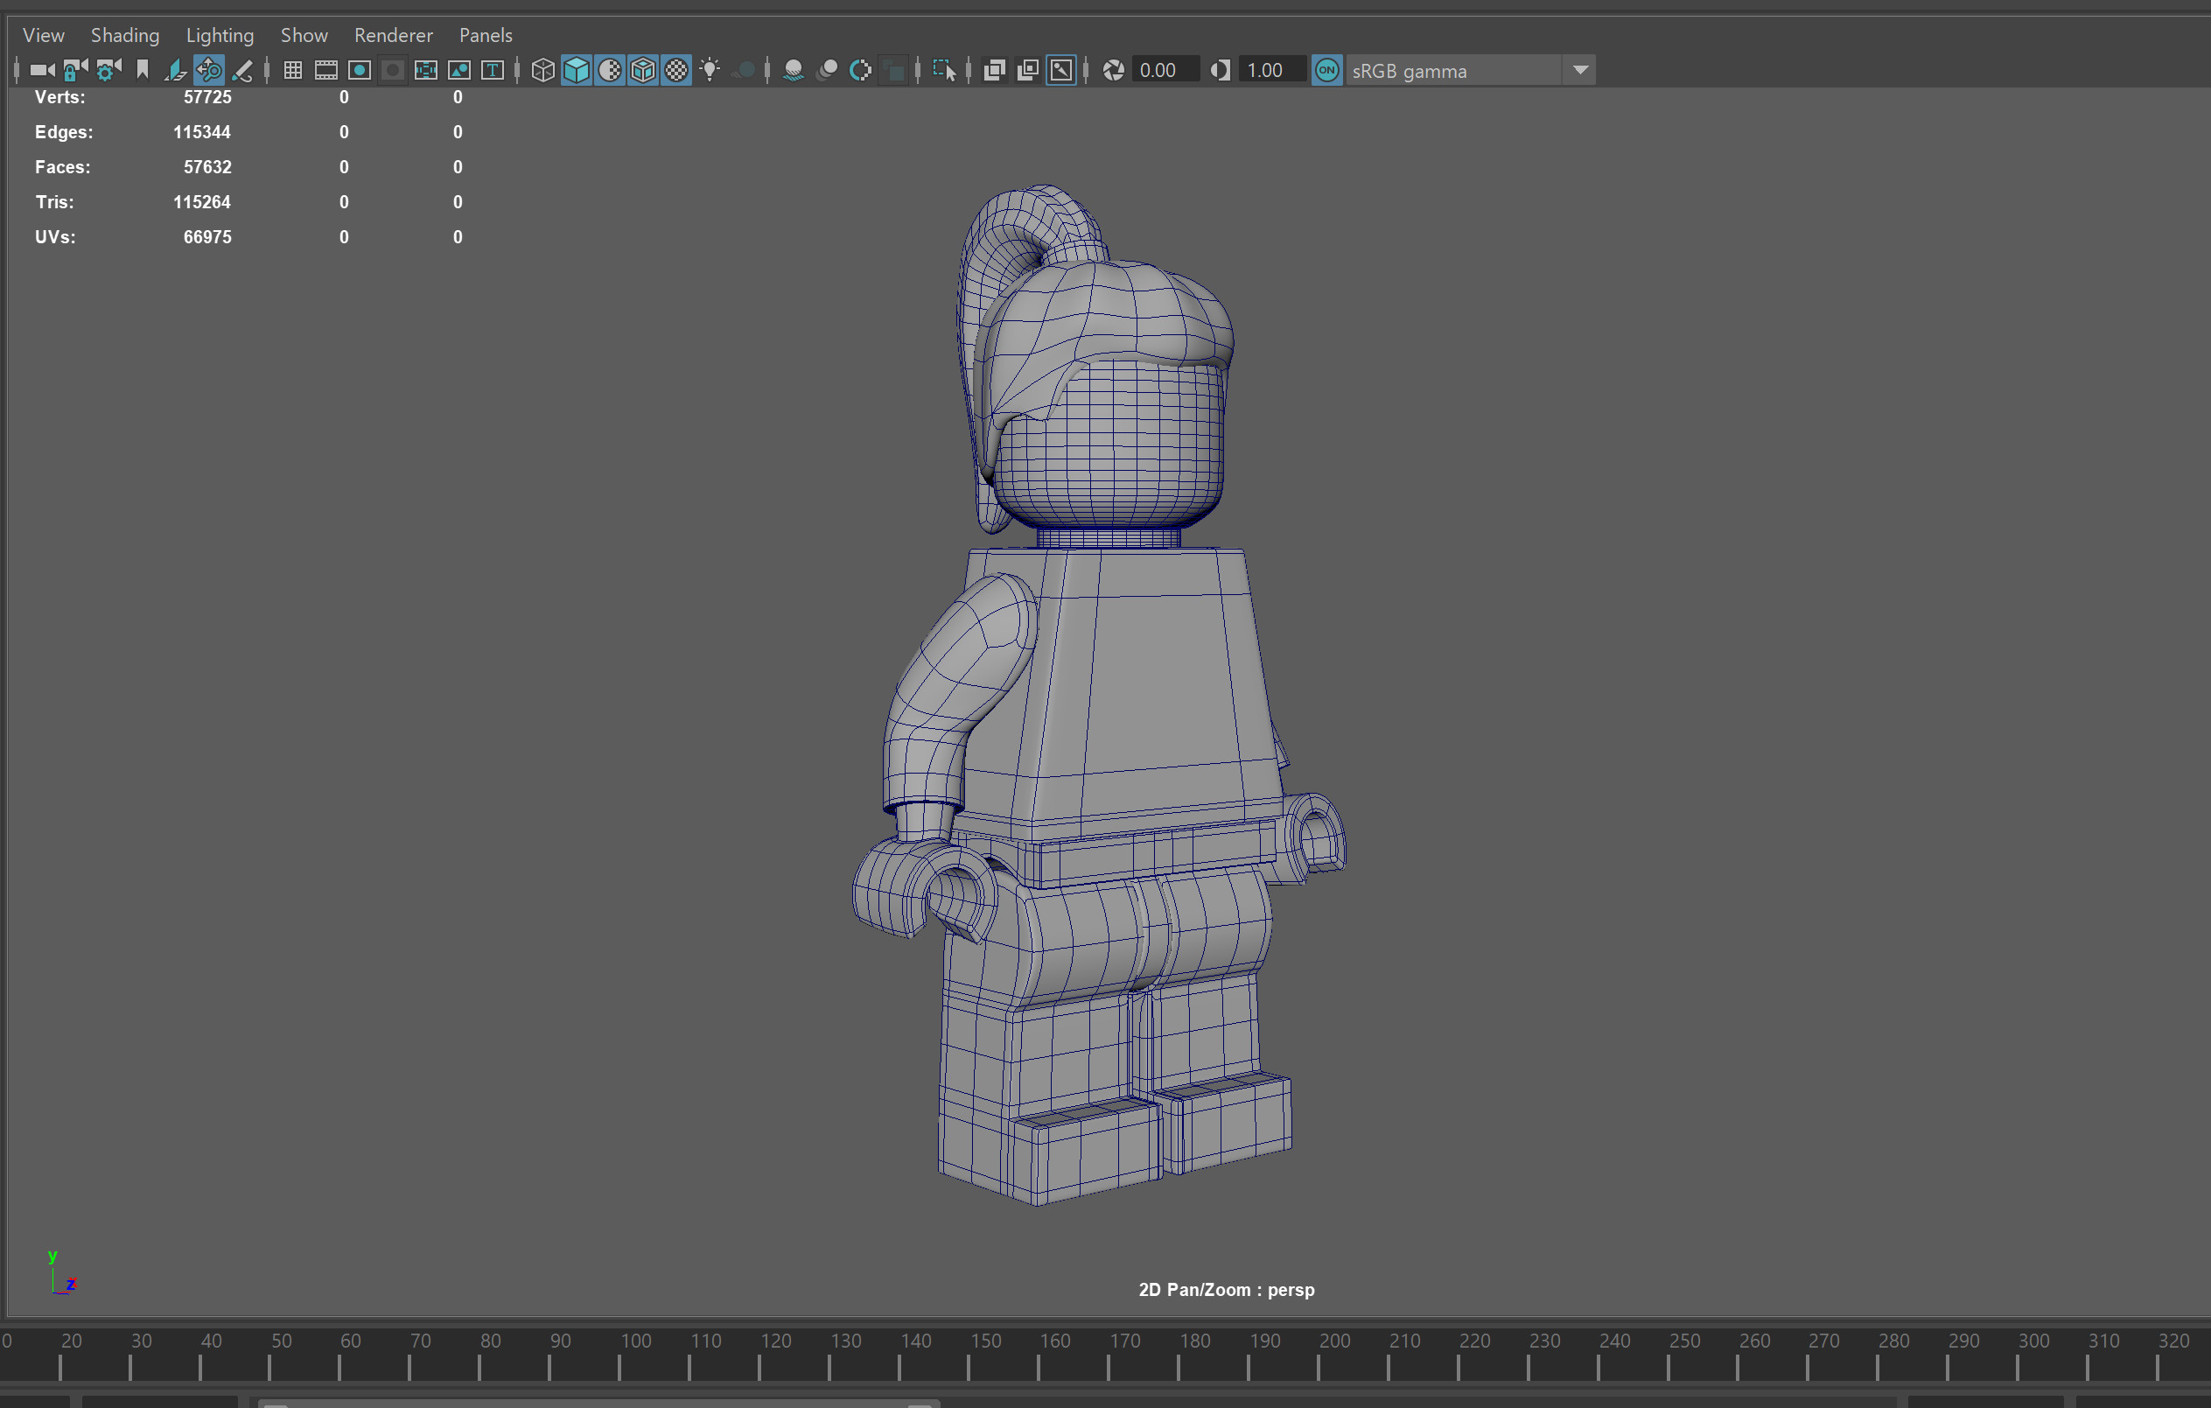The height and width of the screenshot is (1408, 2211).
Task: Toggle Wireframe on Shaded icon
Action: (x=643, y=70)
